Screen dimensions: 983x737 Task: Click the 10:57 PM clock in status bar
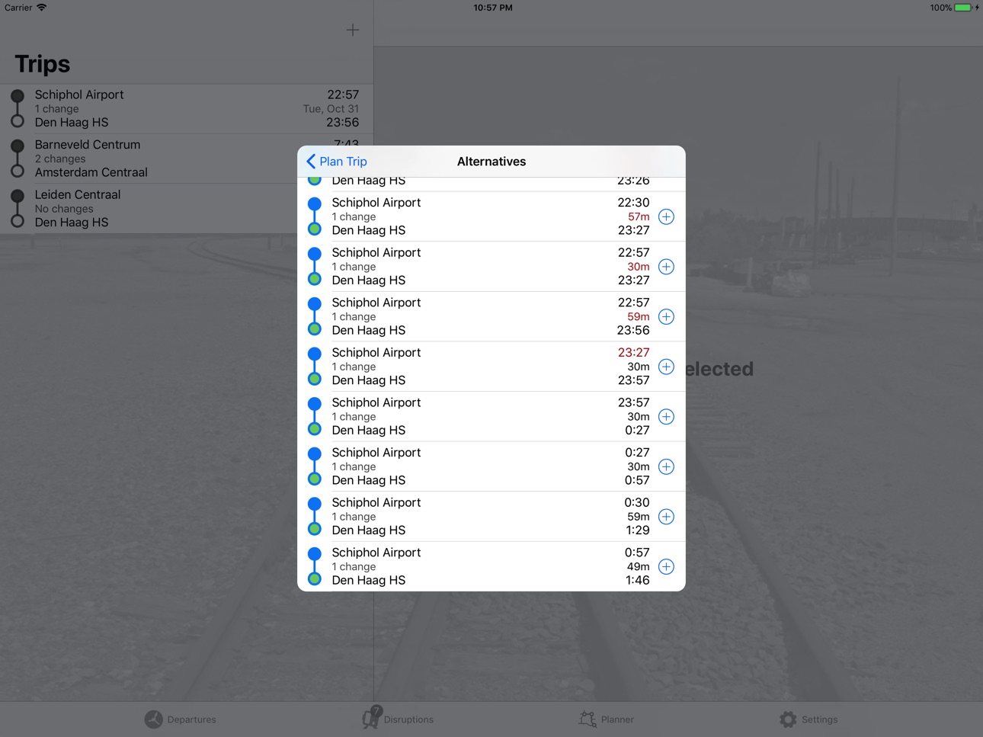pyautogui.click(x=493, y=8)
